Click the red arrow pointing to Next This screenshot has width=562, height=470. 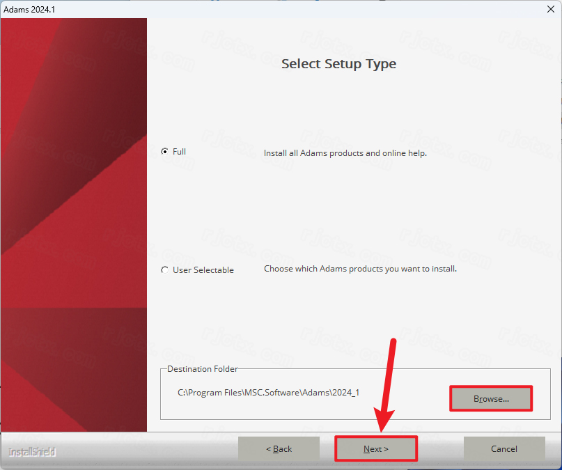point(385,385)
